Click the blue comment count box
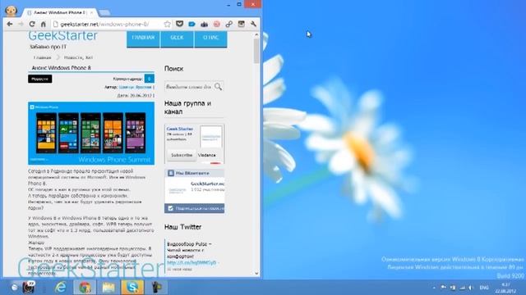The height and width of the screenshot is (295, 526). point(150,79)
